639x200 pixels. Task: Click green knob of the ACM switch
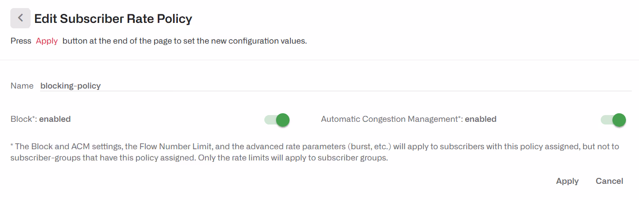pos(619,120)
